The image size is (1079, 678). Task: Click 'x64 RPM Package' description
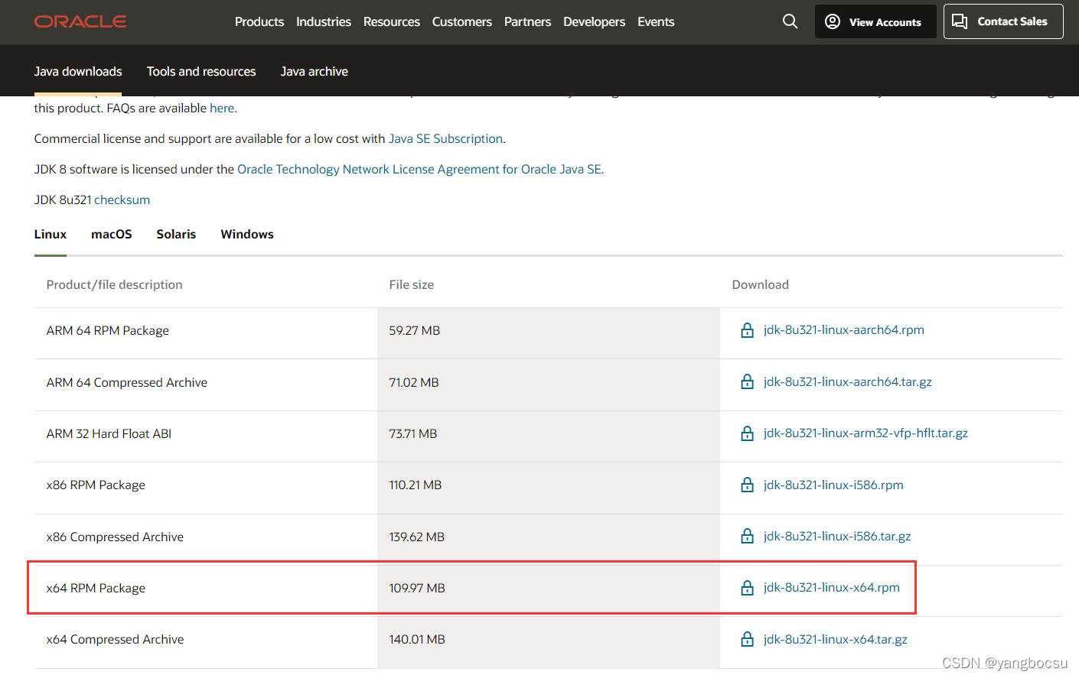tap(96, 588)
